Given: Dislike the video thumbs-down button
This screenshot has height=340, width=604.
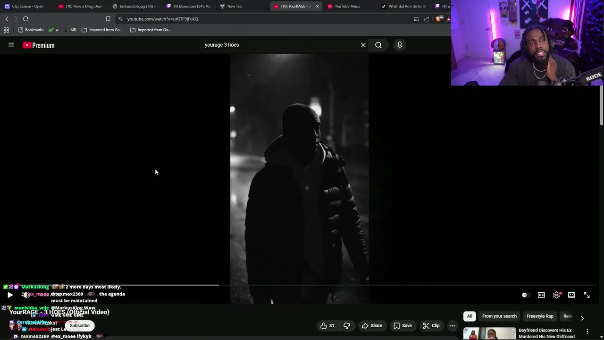Looking at the screenshot, I should (x=347, y=325).
